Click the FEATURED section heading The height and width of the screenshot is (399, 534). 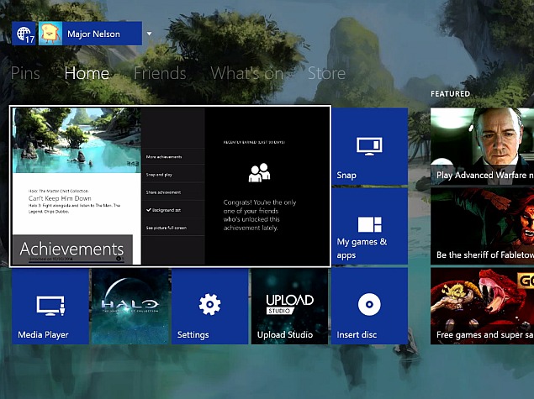450,93
